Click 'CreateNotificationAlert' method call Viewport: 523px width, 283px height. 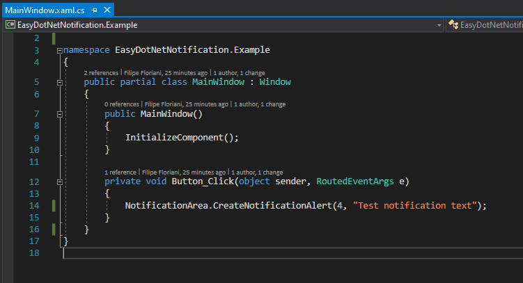point(272,205)
